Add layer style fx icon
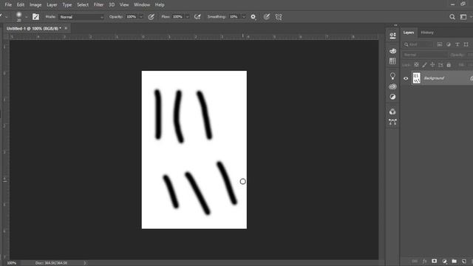 pos(424,261)
